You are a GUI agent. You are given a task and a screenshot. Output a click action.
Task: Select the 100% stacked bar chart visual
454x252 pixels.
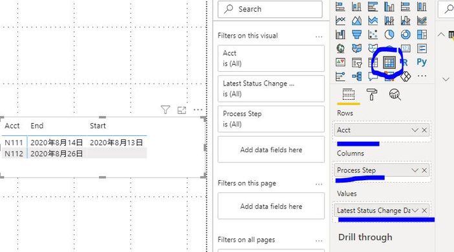click(x=405, y=6)
